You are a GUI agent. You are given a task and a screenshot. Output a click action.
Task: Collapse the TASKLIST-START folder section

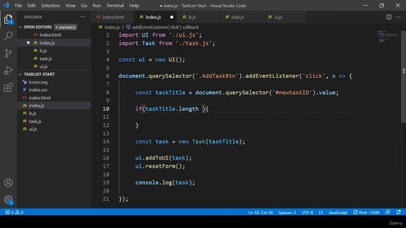click(x=20, y=74)
